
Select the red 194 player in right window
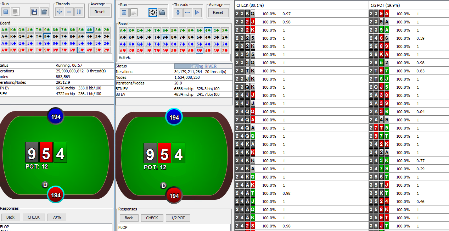click(174, 196)
